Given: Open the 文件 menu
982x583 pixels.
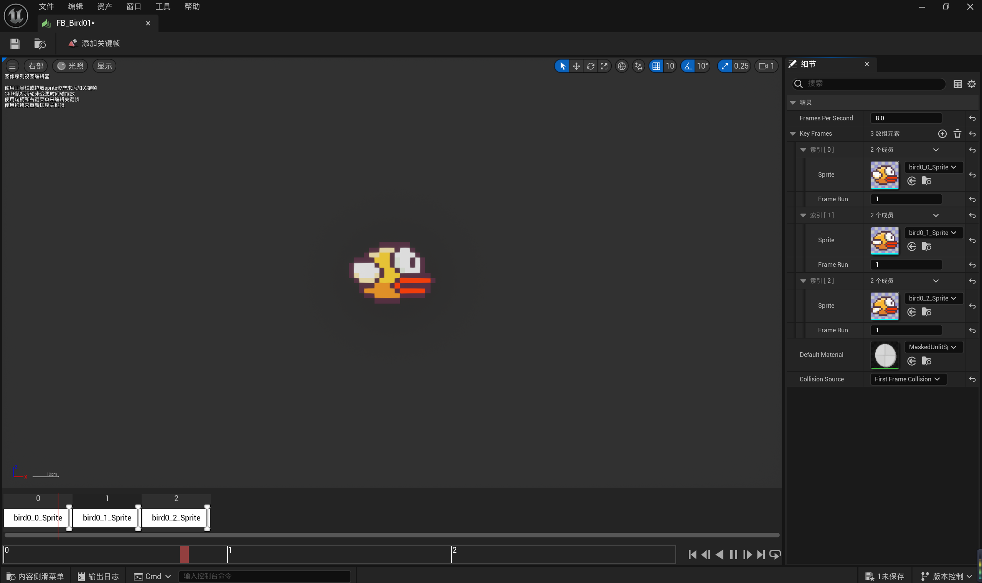Looking at the screenshot, I should [x=46, y=7].
